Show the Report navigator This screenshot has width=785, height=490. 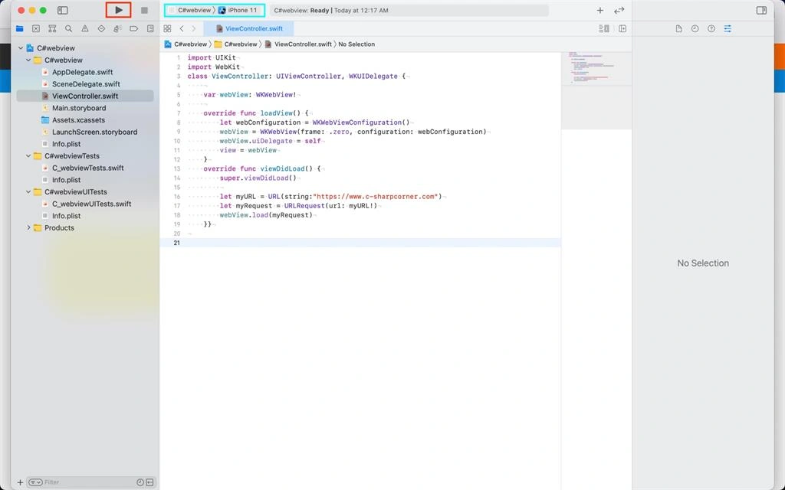[x=150, y=28]
